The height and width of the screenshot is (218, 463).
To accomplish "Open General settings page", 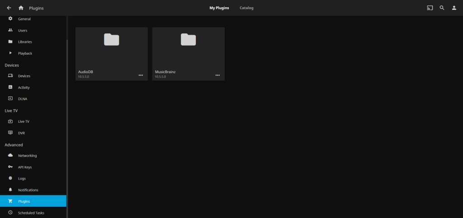I will point(33,19).
